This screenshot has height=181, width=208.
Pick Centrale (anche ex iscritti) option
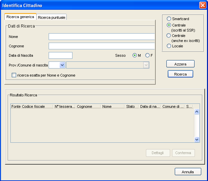169,36
